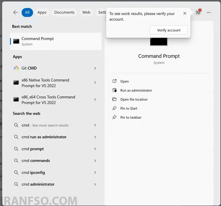
Task: Click search icon next to cmd run as administrator
Action: coord(16,137)
